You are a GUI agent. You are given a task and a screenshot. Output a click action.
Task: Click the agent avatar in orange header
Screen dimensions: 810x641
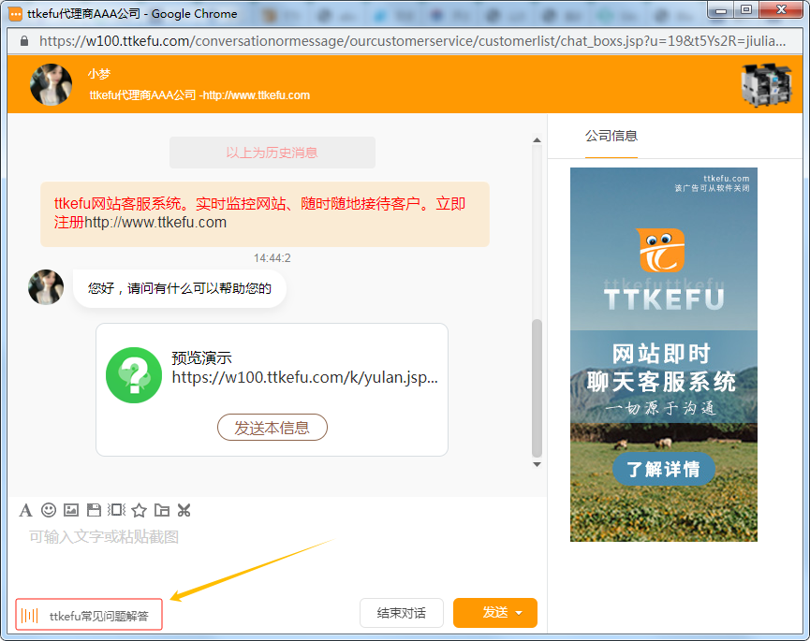[x=51, y=84]
